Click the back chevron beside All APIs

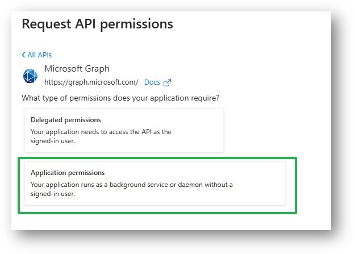pos(23,55)
